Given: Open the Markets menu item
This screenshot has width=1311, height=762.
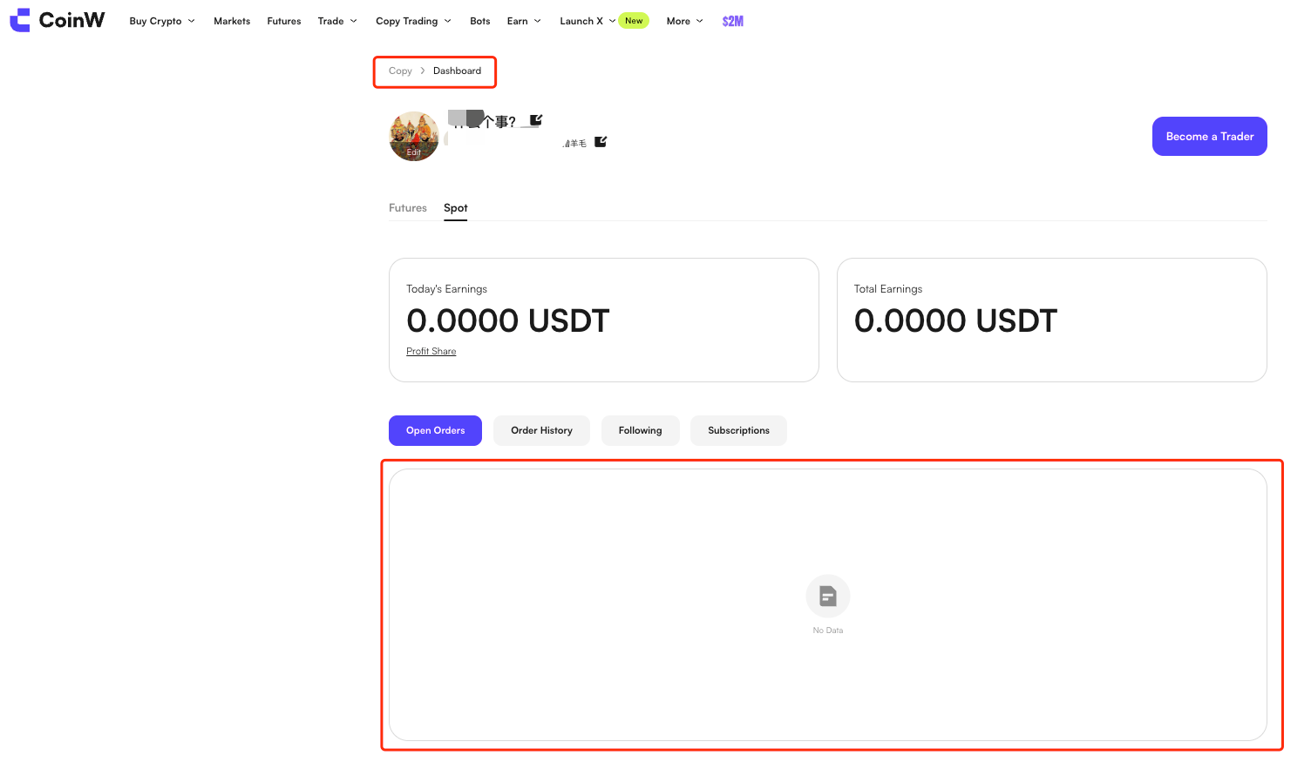Looking at the screenshot, I should [232, 21].
